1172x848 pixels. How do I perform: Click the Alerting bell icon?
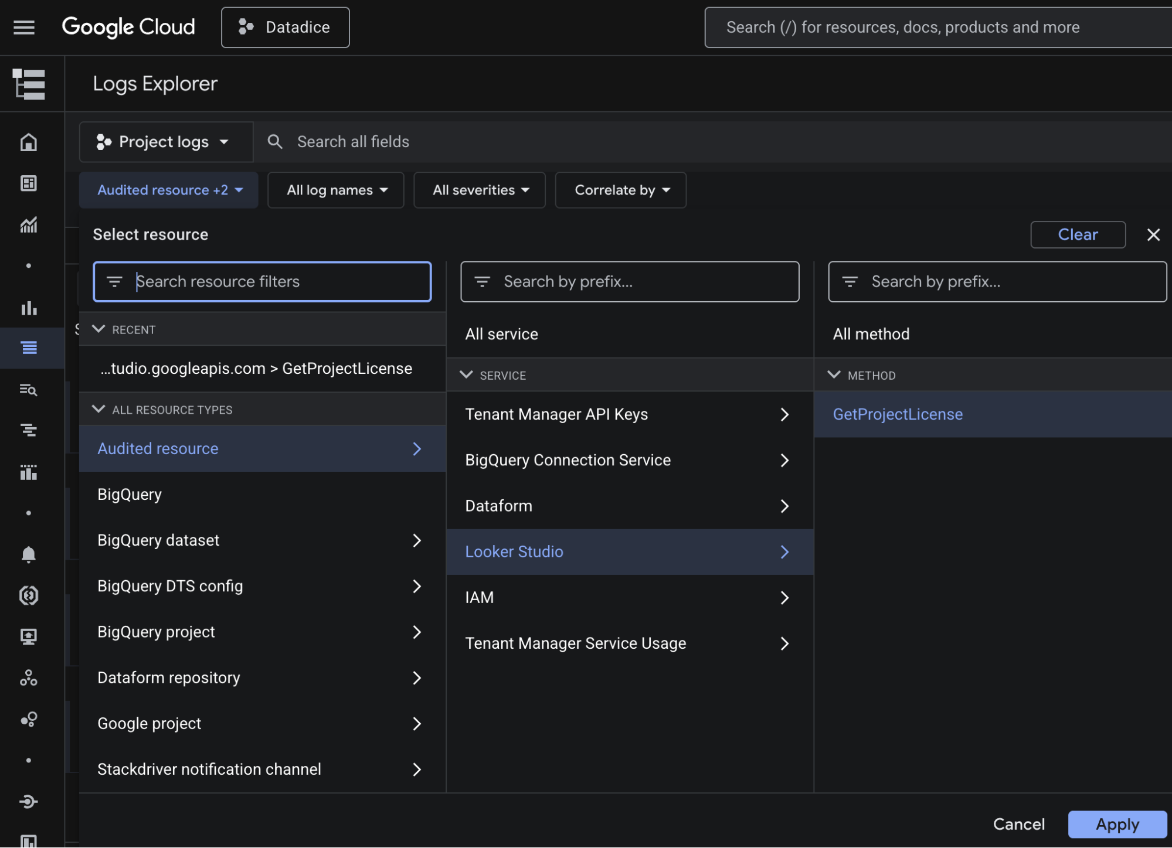(x=28, y=554)
